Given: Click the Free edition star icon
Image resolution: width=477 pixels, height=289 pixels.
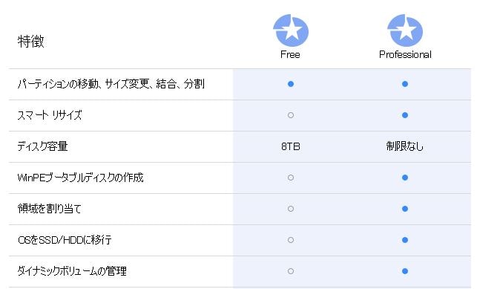Looking at the screenshot, I should (291, 30).
